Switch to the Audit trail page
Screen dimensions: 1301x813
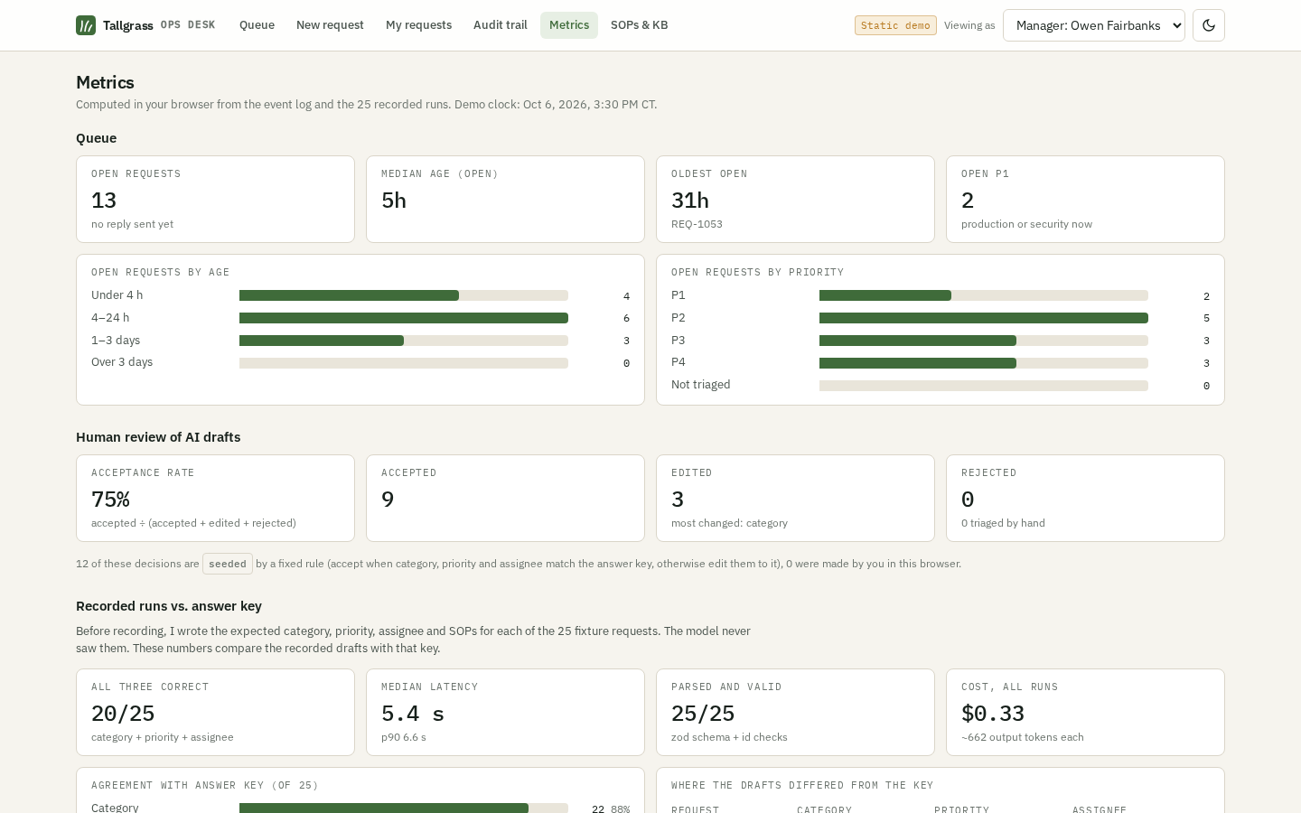[x=501, y=25]
